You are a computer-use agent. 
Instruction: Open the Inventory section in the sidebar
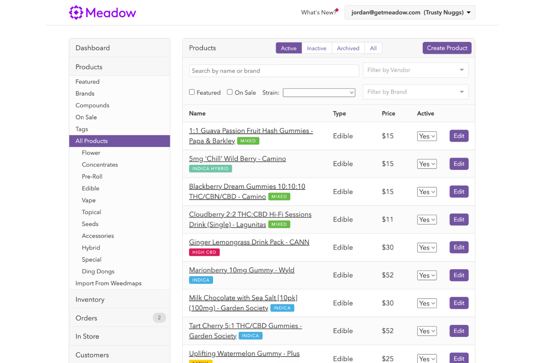coord(119,299)
